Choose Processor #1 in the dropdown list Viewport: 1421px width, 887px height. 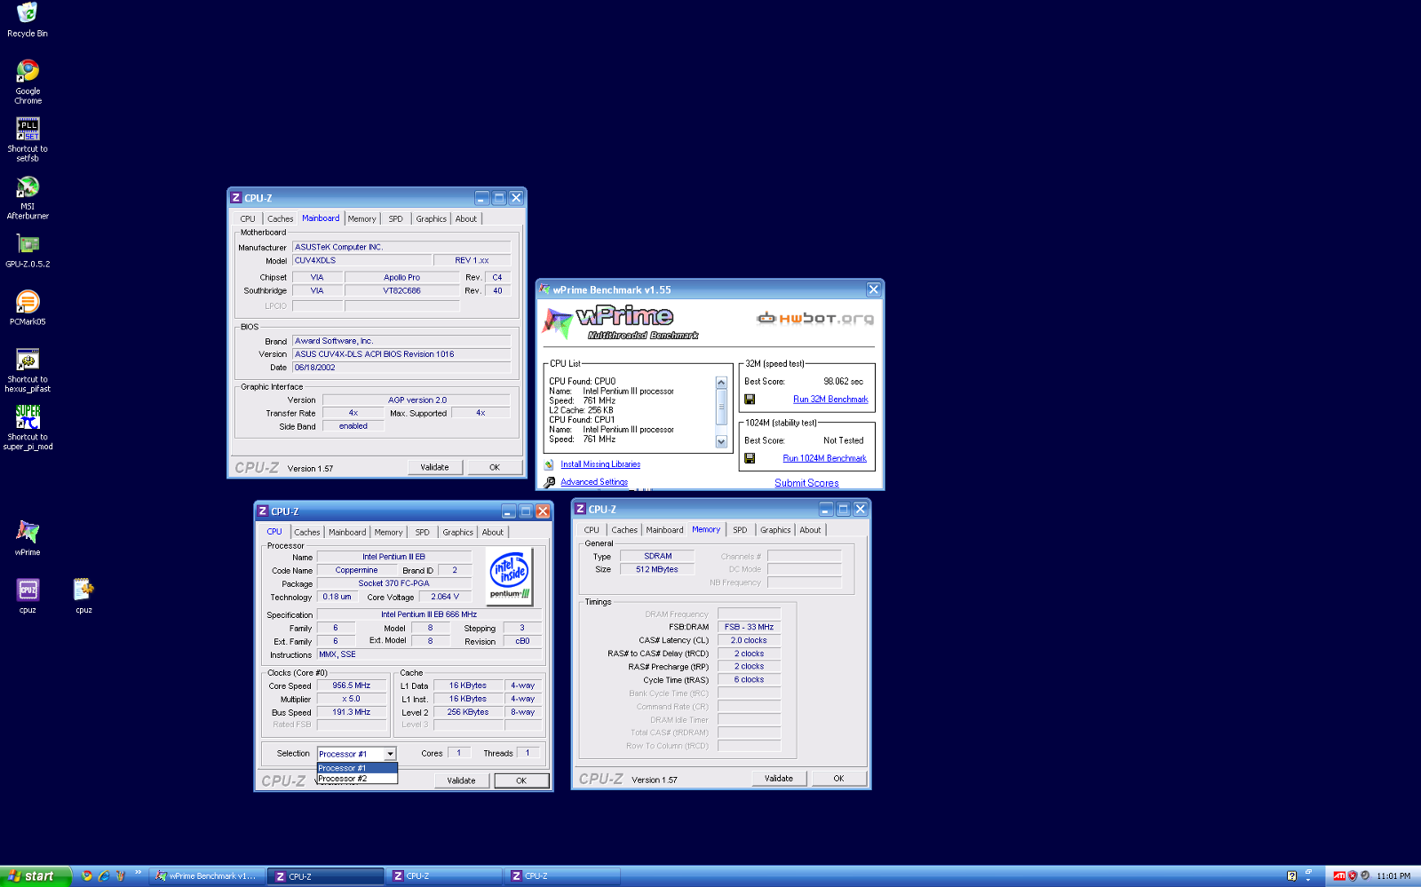coord(357,768)
